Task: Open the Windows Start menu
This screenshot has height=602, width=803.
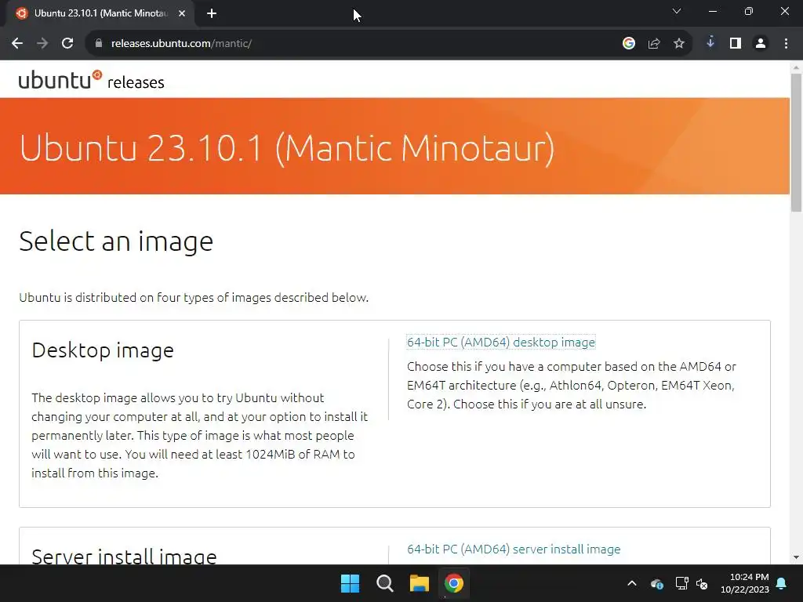Action: 351,583
